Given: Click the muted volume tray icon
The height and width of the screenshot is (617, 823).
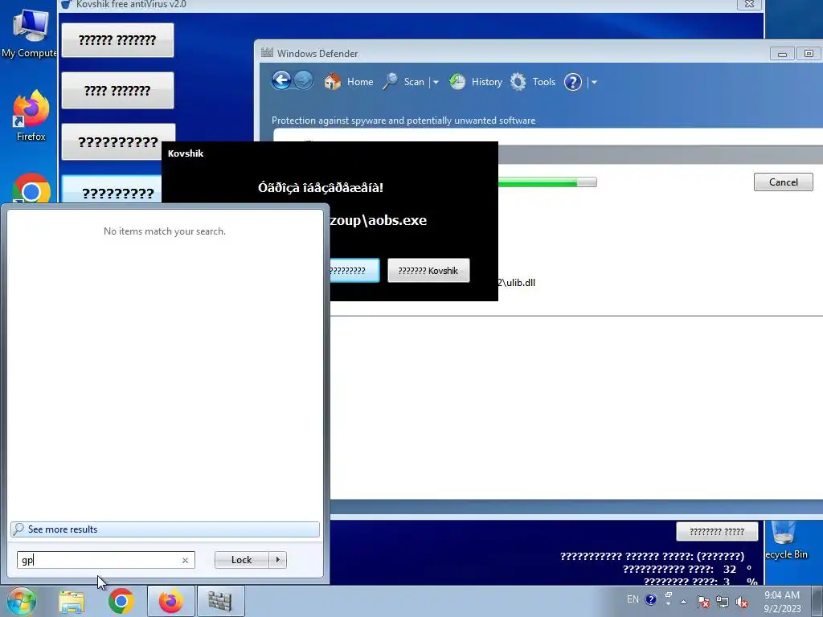Looking at the screenshot, I should click(x=742, y=602).
